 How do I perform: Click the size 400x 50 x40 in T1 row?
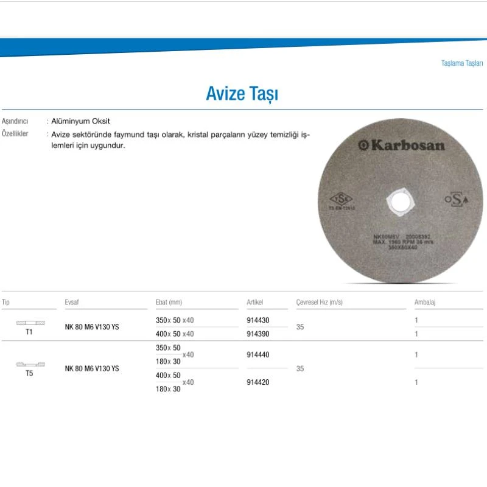(175, 334)
